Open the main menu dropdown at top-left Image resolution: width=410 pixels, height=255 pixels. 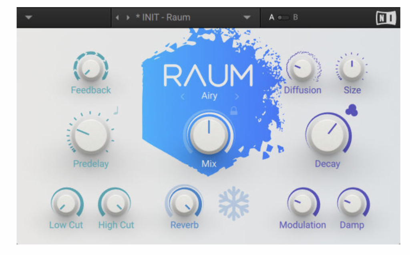[x=28, y=18]
